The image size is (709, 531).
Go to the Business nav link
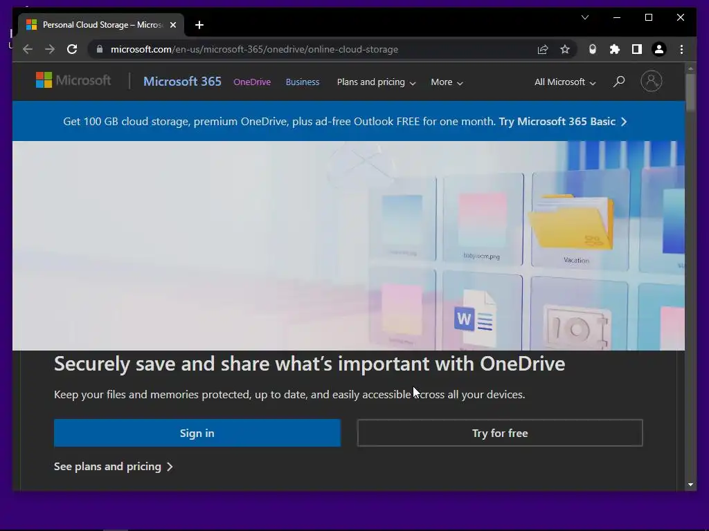point(303,82)
